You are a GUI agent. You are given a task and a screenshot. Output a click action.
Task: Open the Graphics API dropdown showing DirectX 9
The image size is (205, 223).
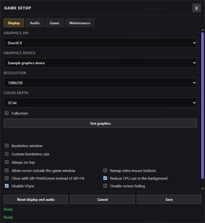(100, 43)
